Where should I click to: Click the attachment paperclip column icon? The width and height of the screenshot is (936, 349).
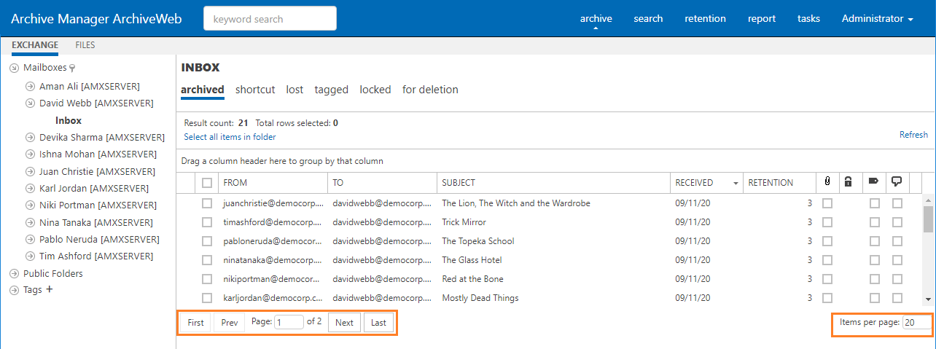[x=827, y=182]
